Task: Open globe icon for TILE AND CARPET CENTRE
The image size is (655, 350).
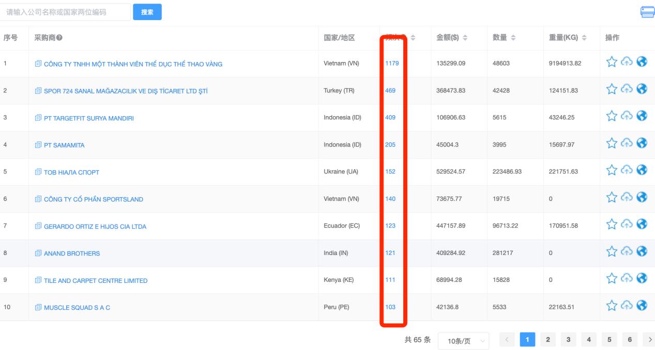Action: (643, 278)
